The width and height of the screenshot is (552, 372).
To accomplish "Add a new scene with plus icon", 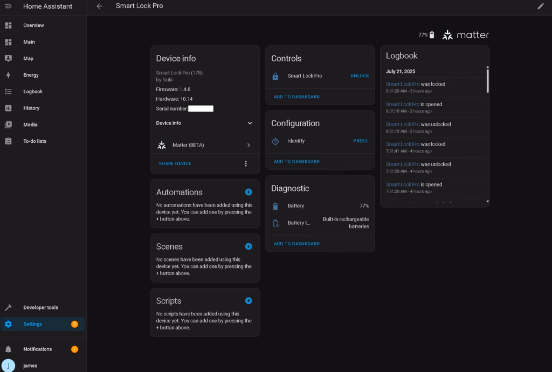I will tap(249, 246).
